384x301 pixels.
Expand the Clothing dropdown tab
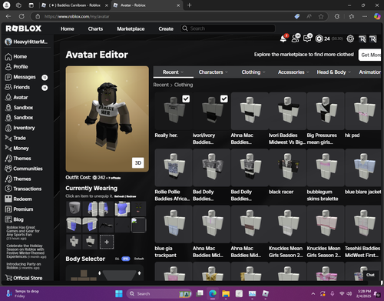pyautogui.click(x=253, y=72)
